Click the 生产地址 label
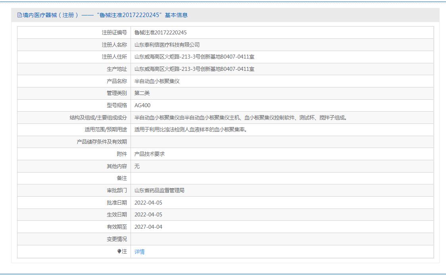The width and height of the screenshot is (446, 275). click(117, 69)
